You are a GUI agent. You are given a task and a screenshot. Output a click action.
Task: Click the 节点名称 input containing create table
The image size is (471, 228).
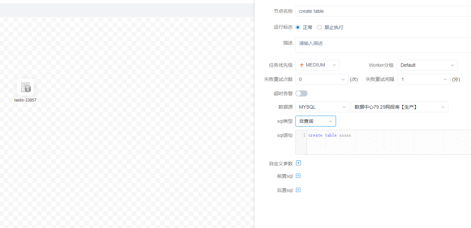click(x=383, y=11)
